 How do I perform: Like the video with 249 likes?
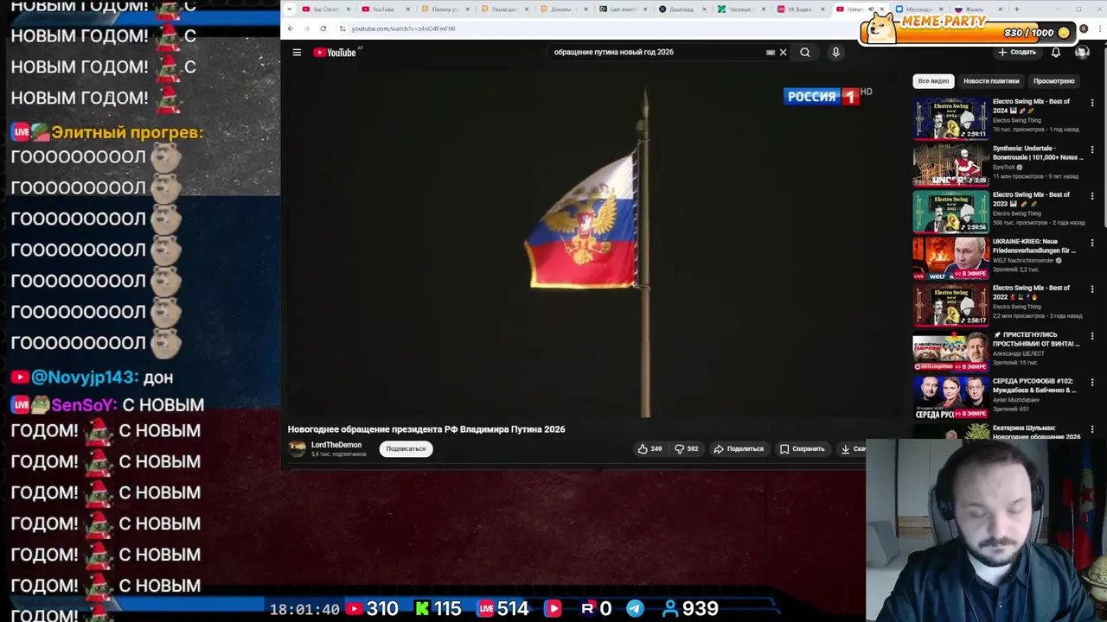pyautogui.click(x=649, y=449)
